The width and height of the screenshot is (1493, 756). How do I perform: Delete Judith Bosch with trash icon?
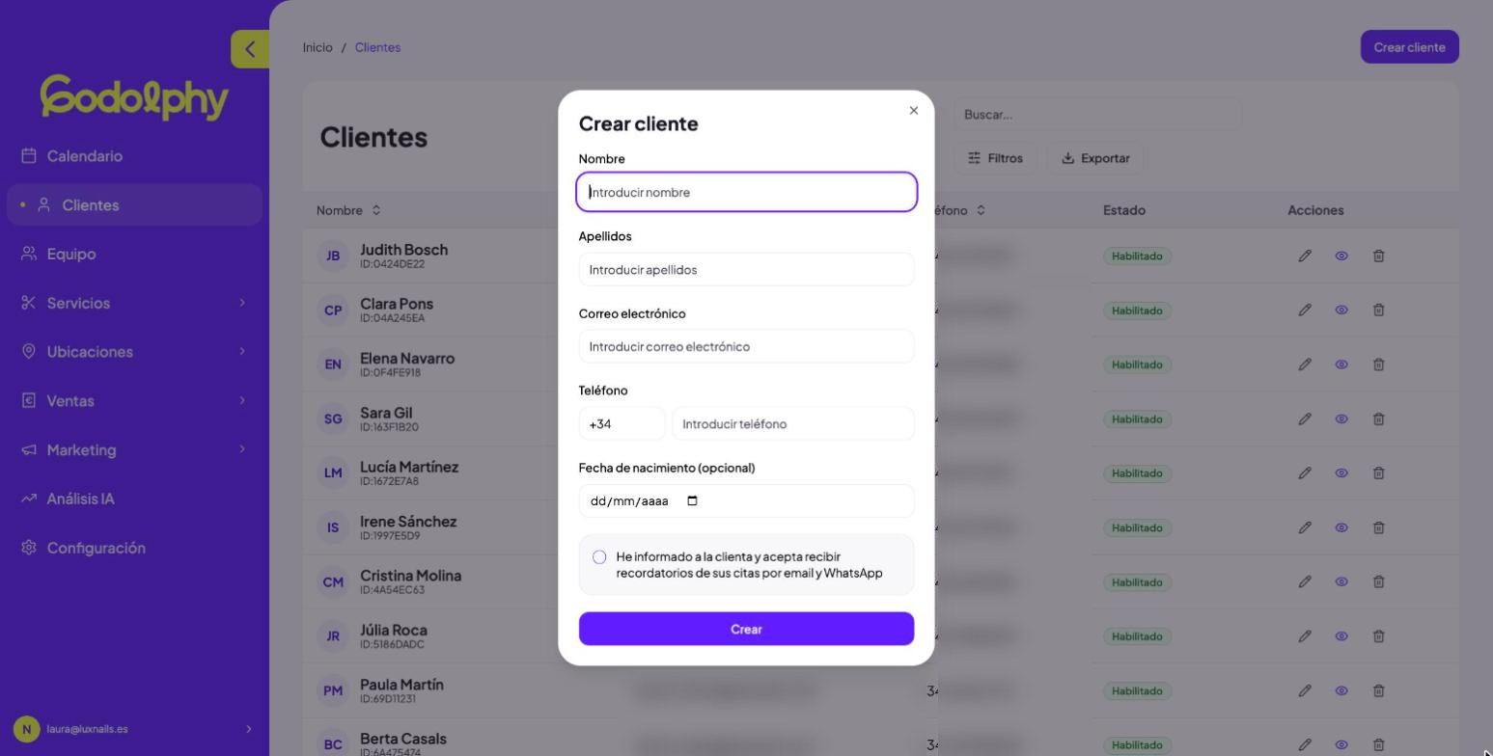(x=1378, y=256)
